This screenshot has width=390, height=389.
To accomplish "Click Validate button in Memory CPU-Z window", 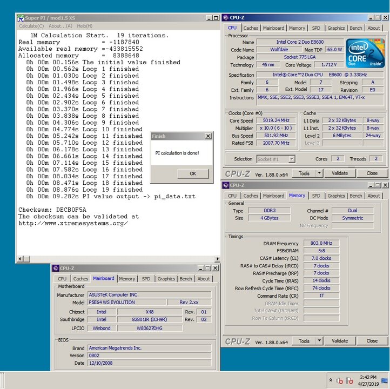I will coord(340,341).
